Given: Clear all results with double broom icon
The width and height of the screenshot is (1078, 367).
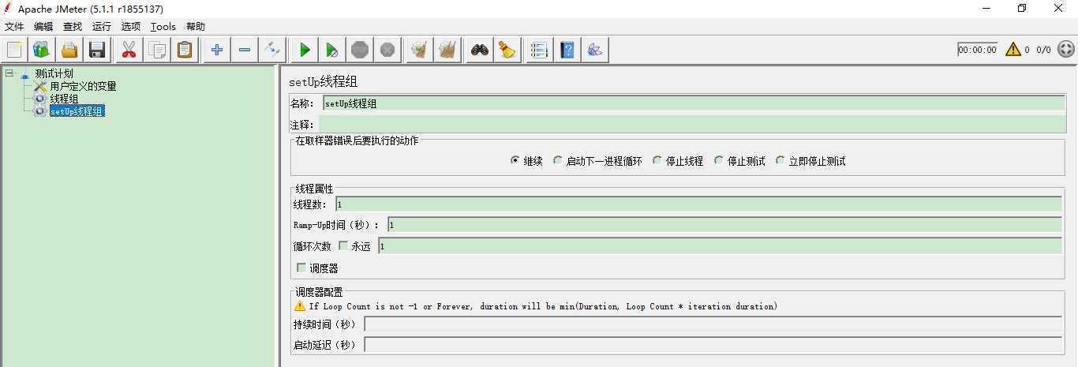Looking at the screenshot, I should tap(447, 50).
